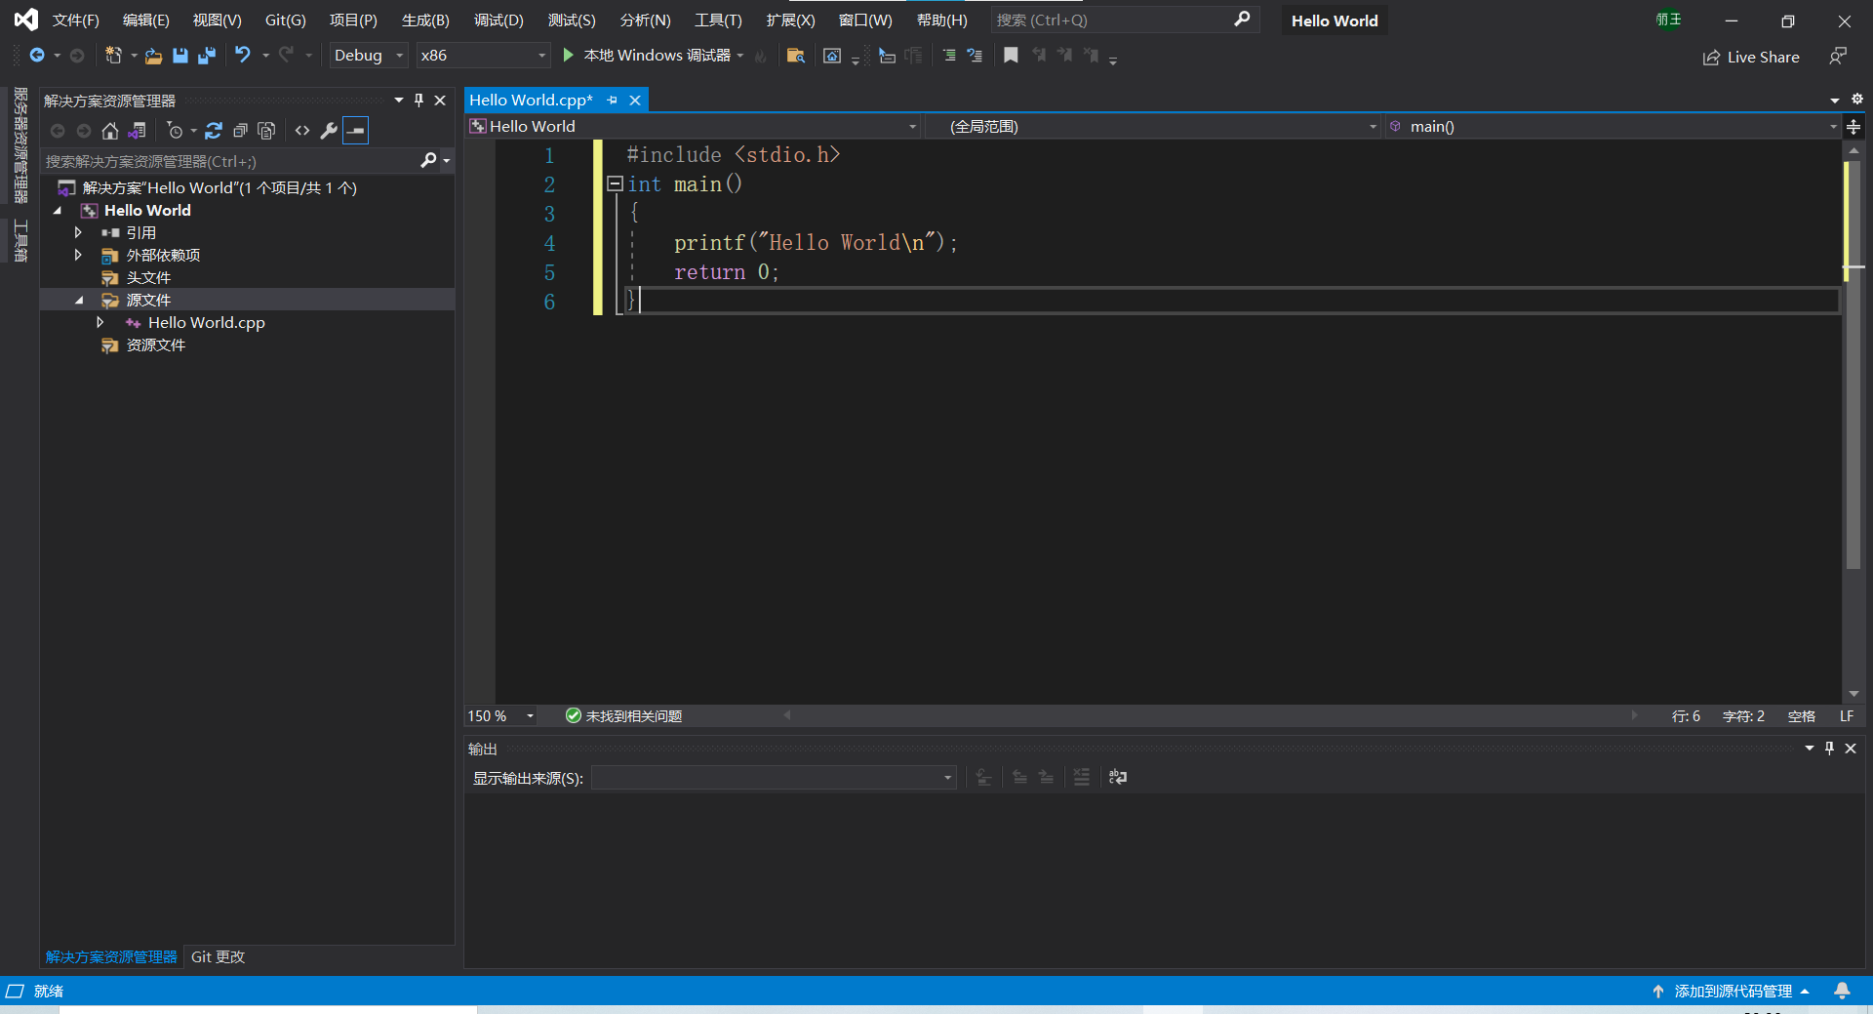Click the Home icon in Solution Explorer
This screenshot has height=1014, width=1873.
click(x=110, y=131)
